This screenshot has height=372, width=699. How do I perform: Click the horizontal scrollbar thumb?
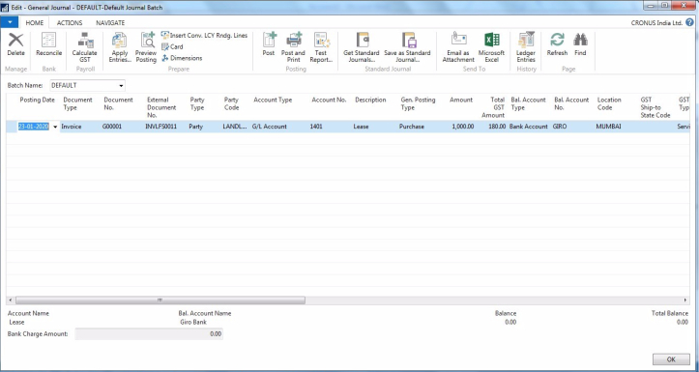[x=160, y=300]
